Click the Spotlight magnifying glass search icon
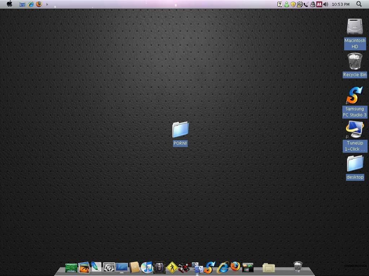This screenshot has width=369, height=276. tap(359, 4)
